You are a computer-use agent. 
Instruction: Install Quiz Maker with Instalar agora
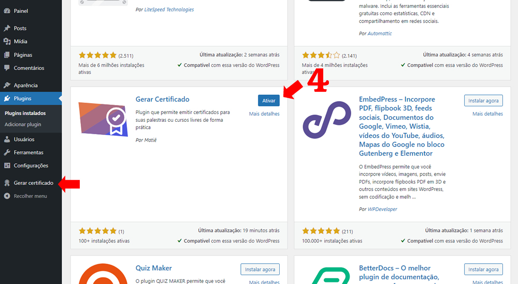coord(260,269)
